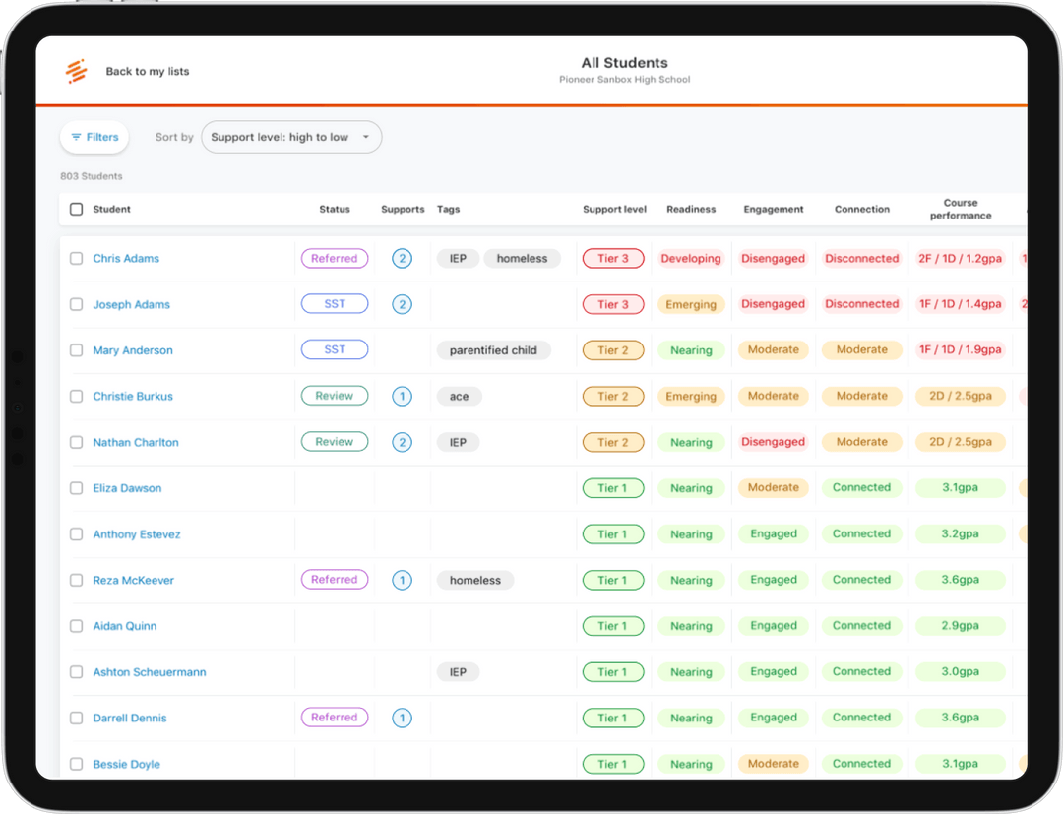Open Christie Burkus's supports count circle
Viewport: 1063px width, 814px height.
click(402, 395)
